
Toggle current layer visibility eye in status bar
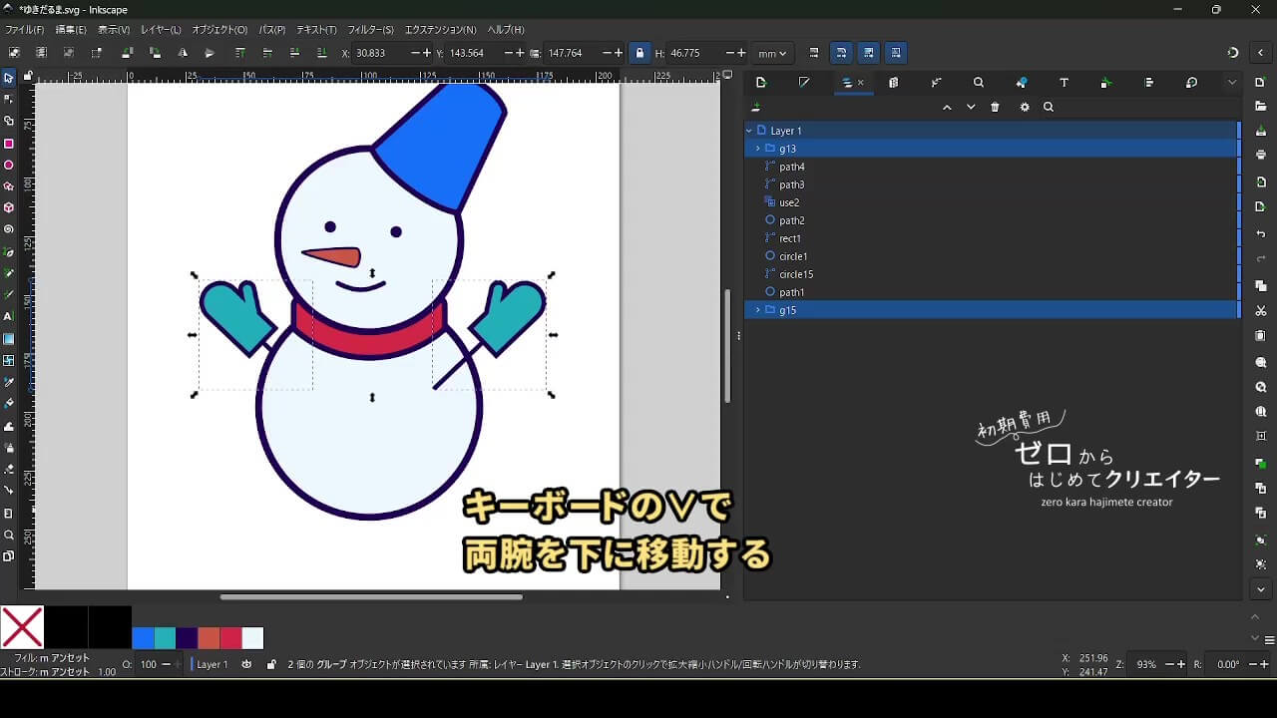tap(246, 664)
